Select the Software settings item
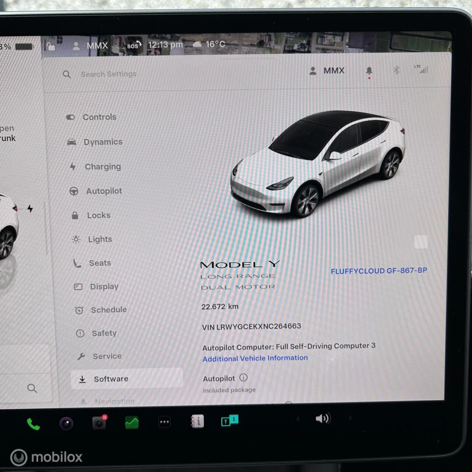Screen dimensions: 472x472 [x=126, y=378]
